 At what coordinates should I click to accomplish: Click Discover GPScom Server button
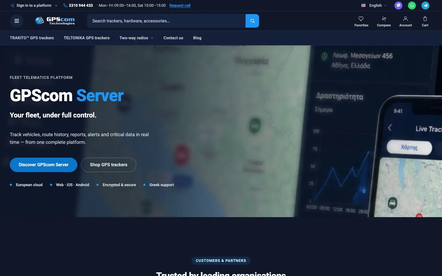pyautogui.click(x=44, y=165)
